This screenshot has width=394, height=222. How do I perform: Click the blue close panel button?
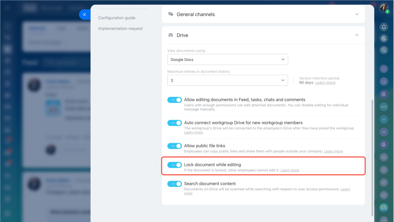[x=84, y=14]
